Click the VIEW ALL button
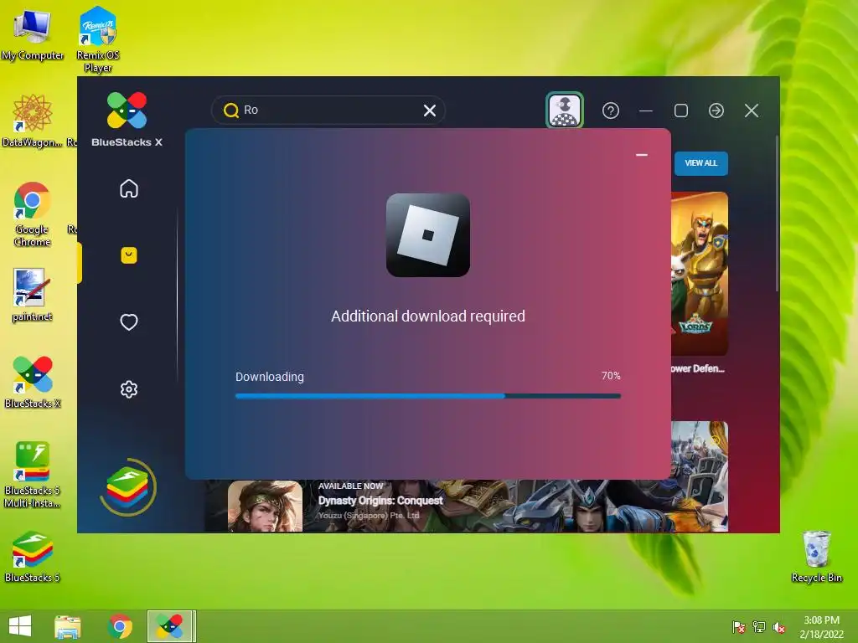This screenshot has height=643, width=858. [701, 163]
